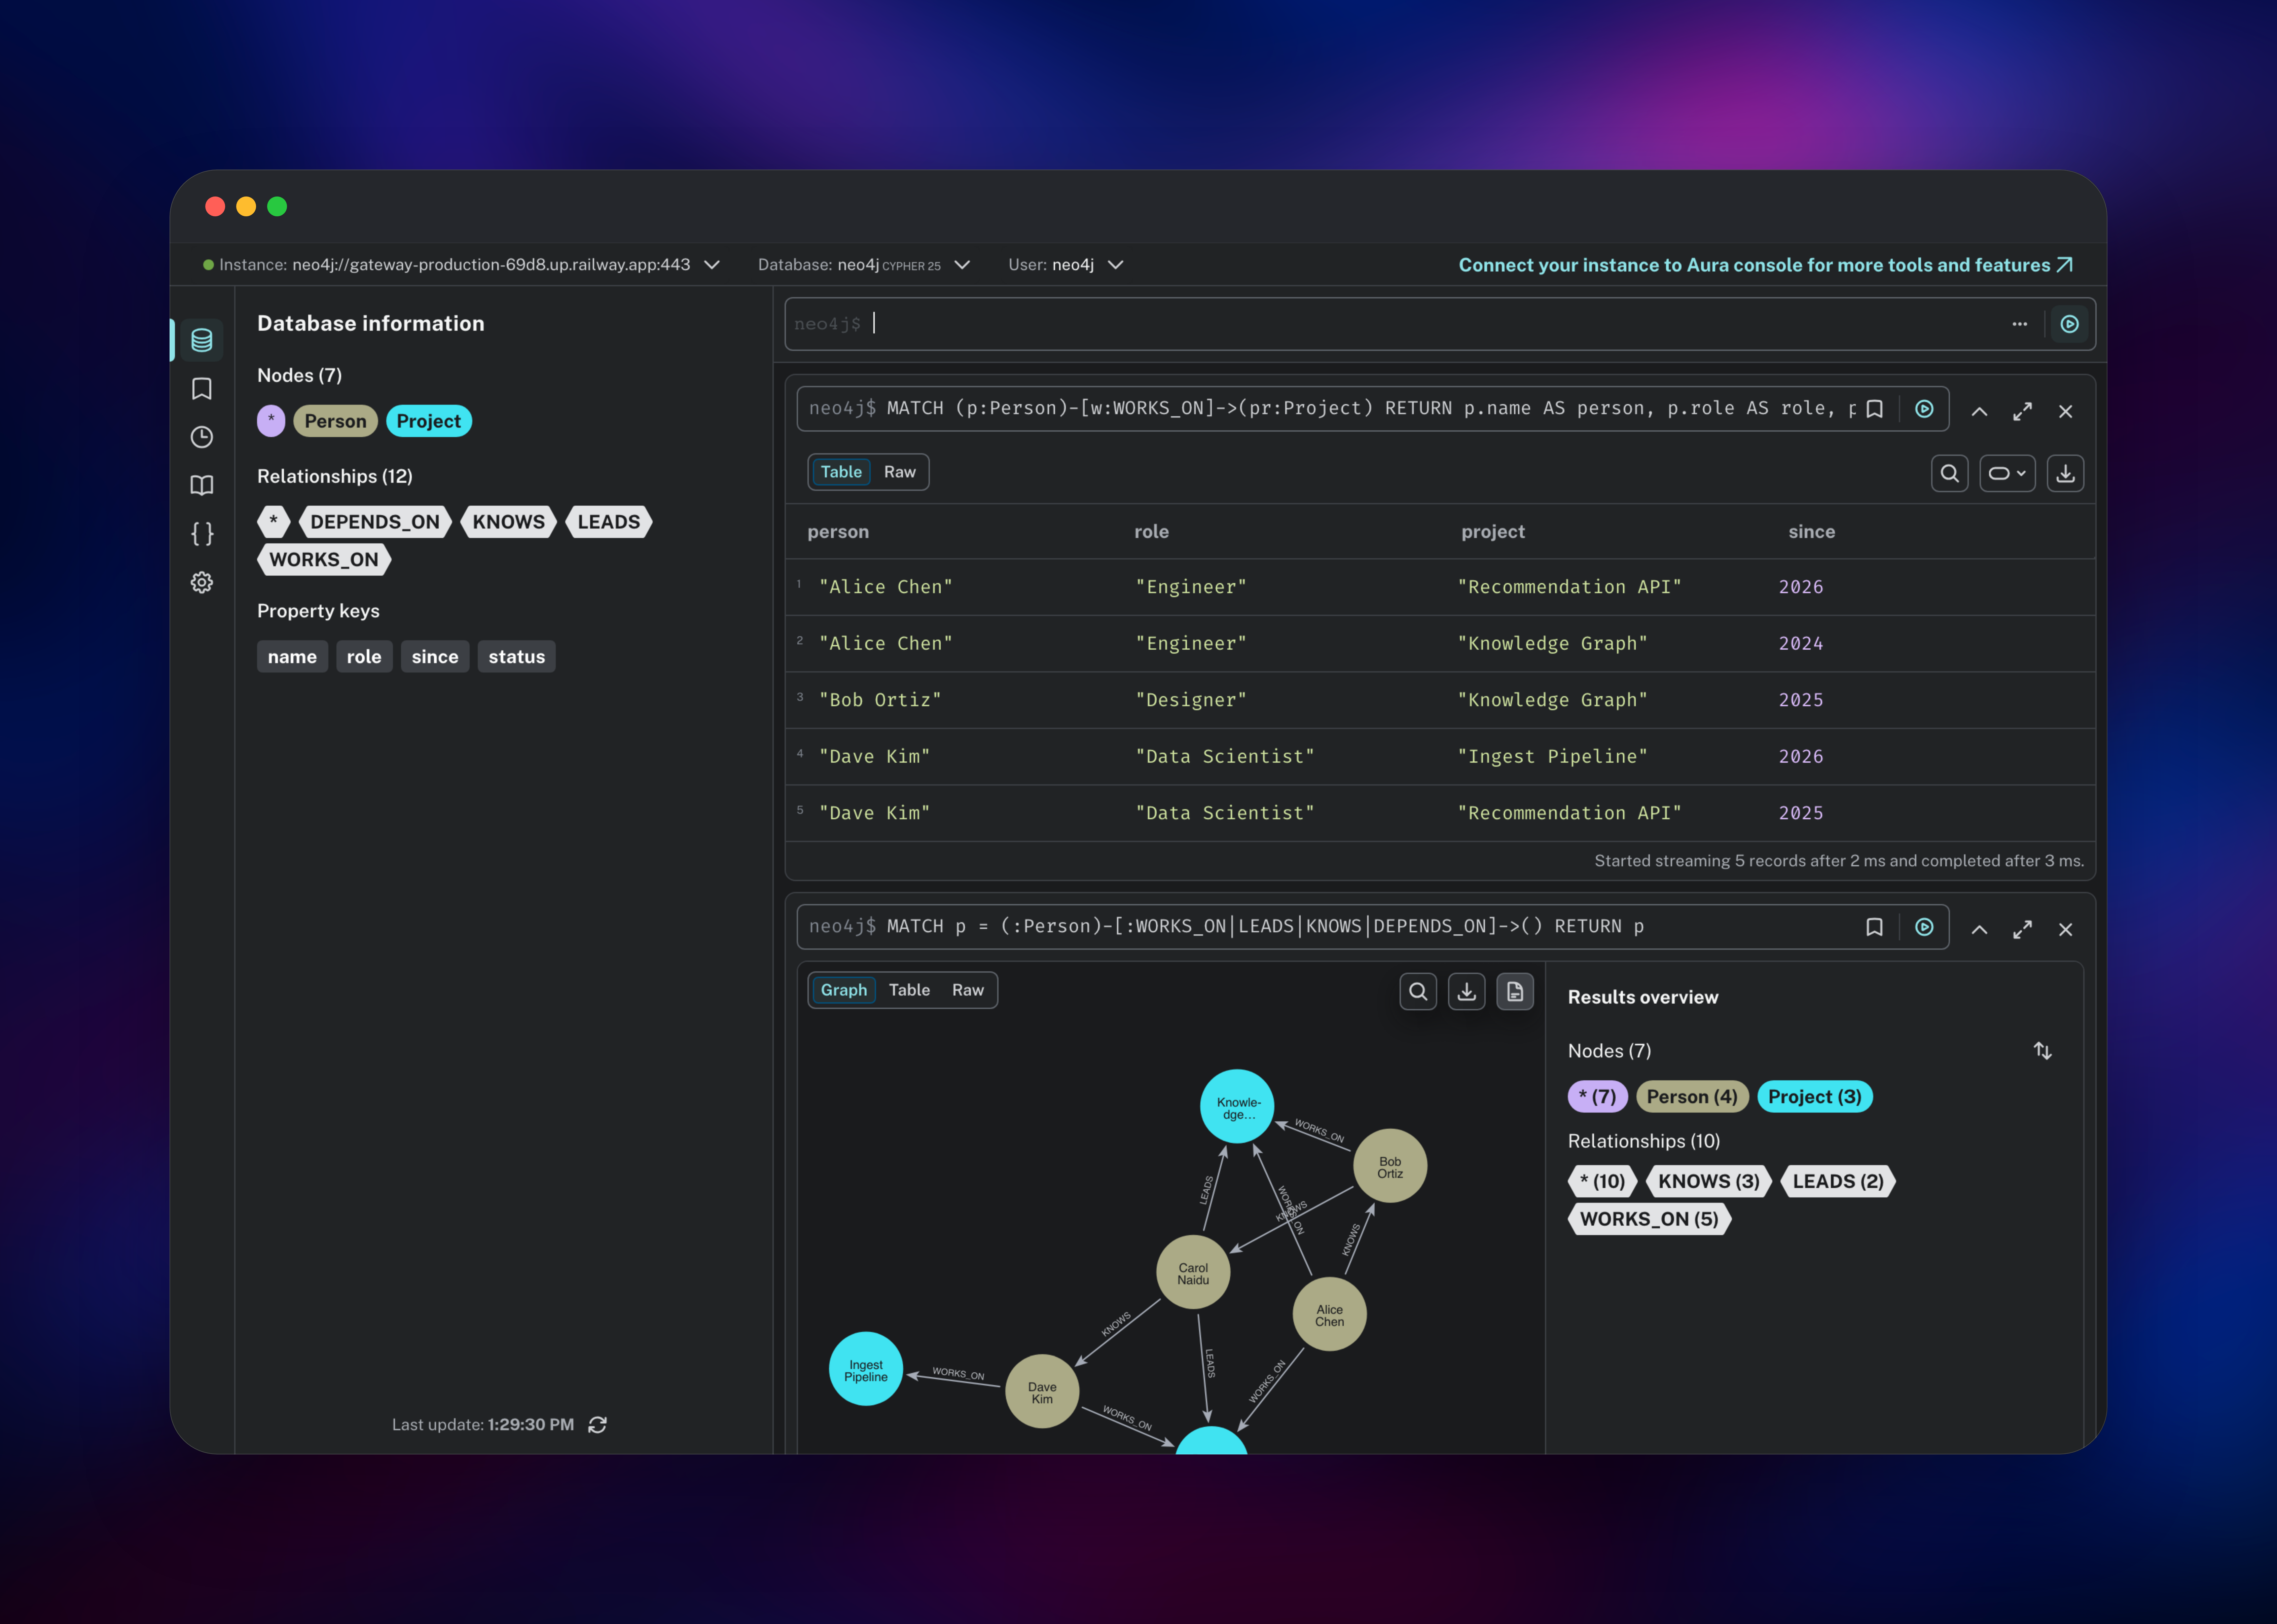Click the role property key
2277x1624 pixels.
pos(364,657)
